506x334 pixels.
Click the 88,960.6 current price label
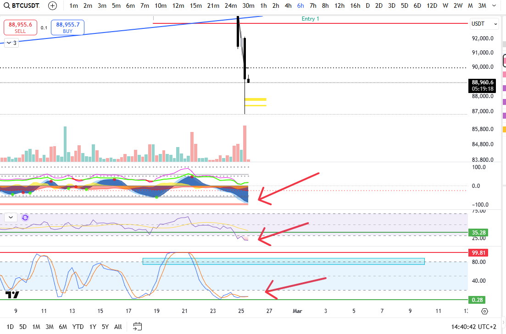482,86
